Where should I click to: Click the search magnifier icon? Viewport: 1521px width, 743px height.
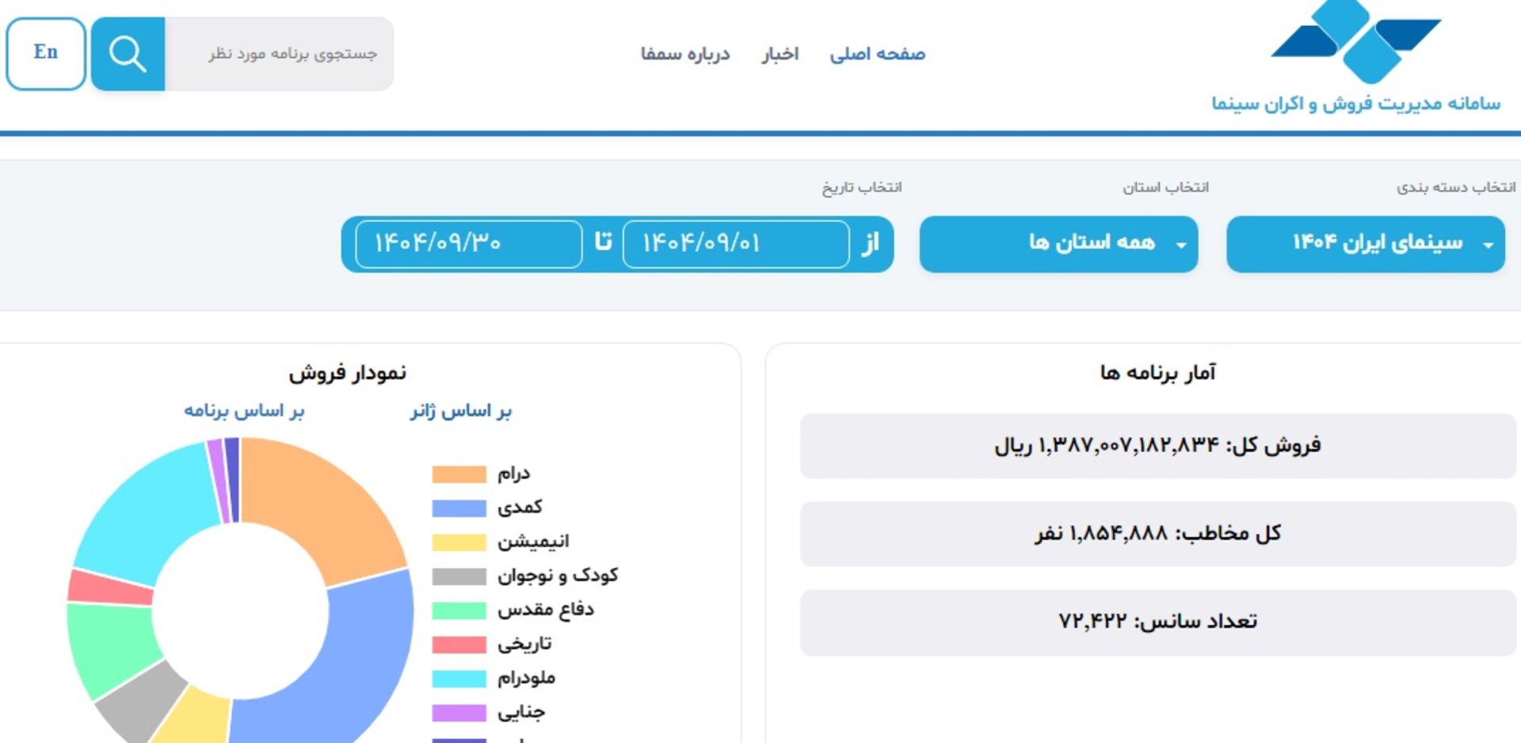(x=127, y=54)
